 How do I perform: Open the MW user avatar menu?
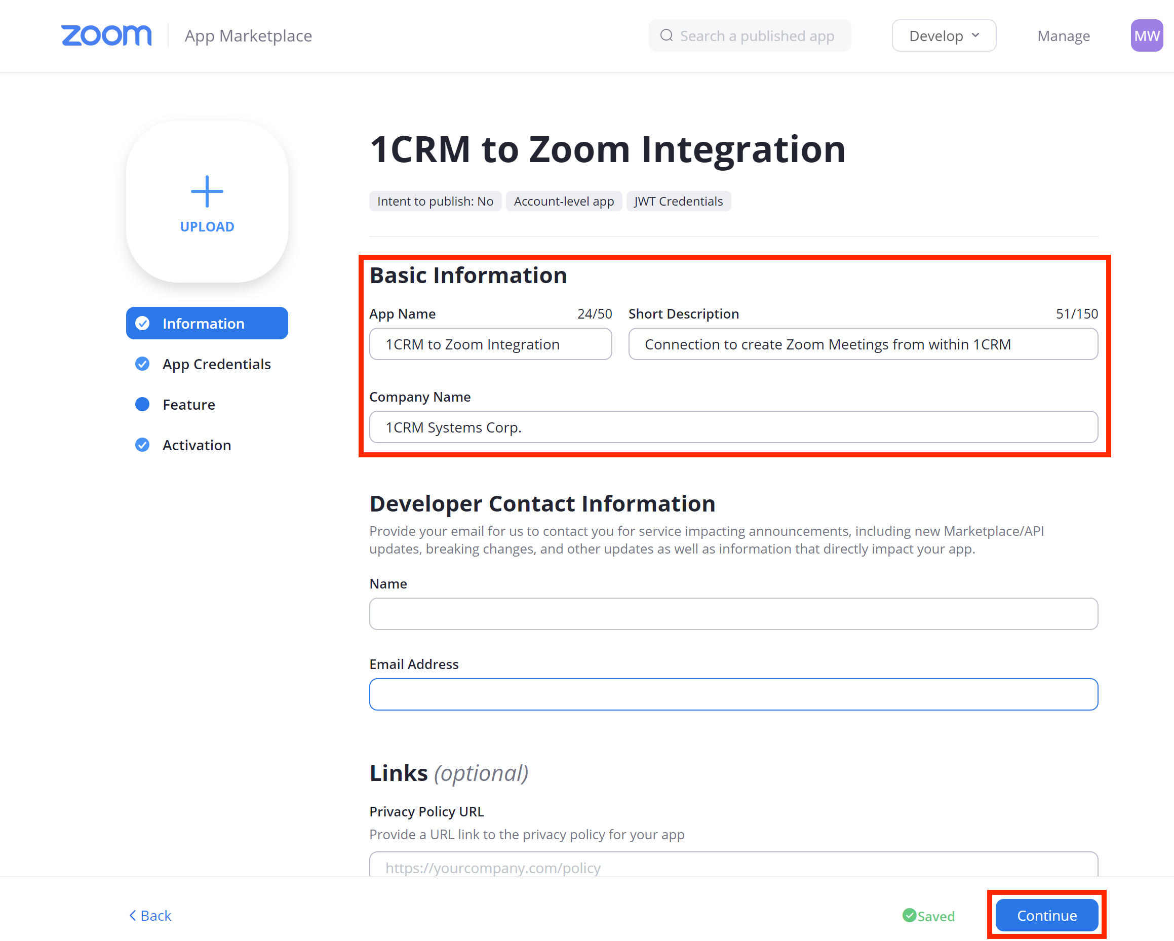(x=1146, y=36)
